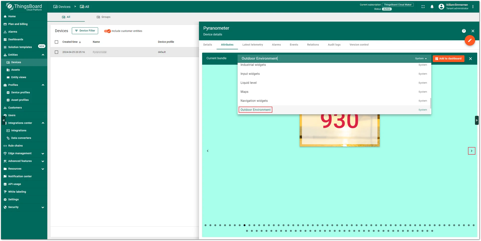Click the orange edit pencil button
This screenshot has height=241, width=481.
coord(470,40)
